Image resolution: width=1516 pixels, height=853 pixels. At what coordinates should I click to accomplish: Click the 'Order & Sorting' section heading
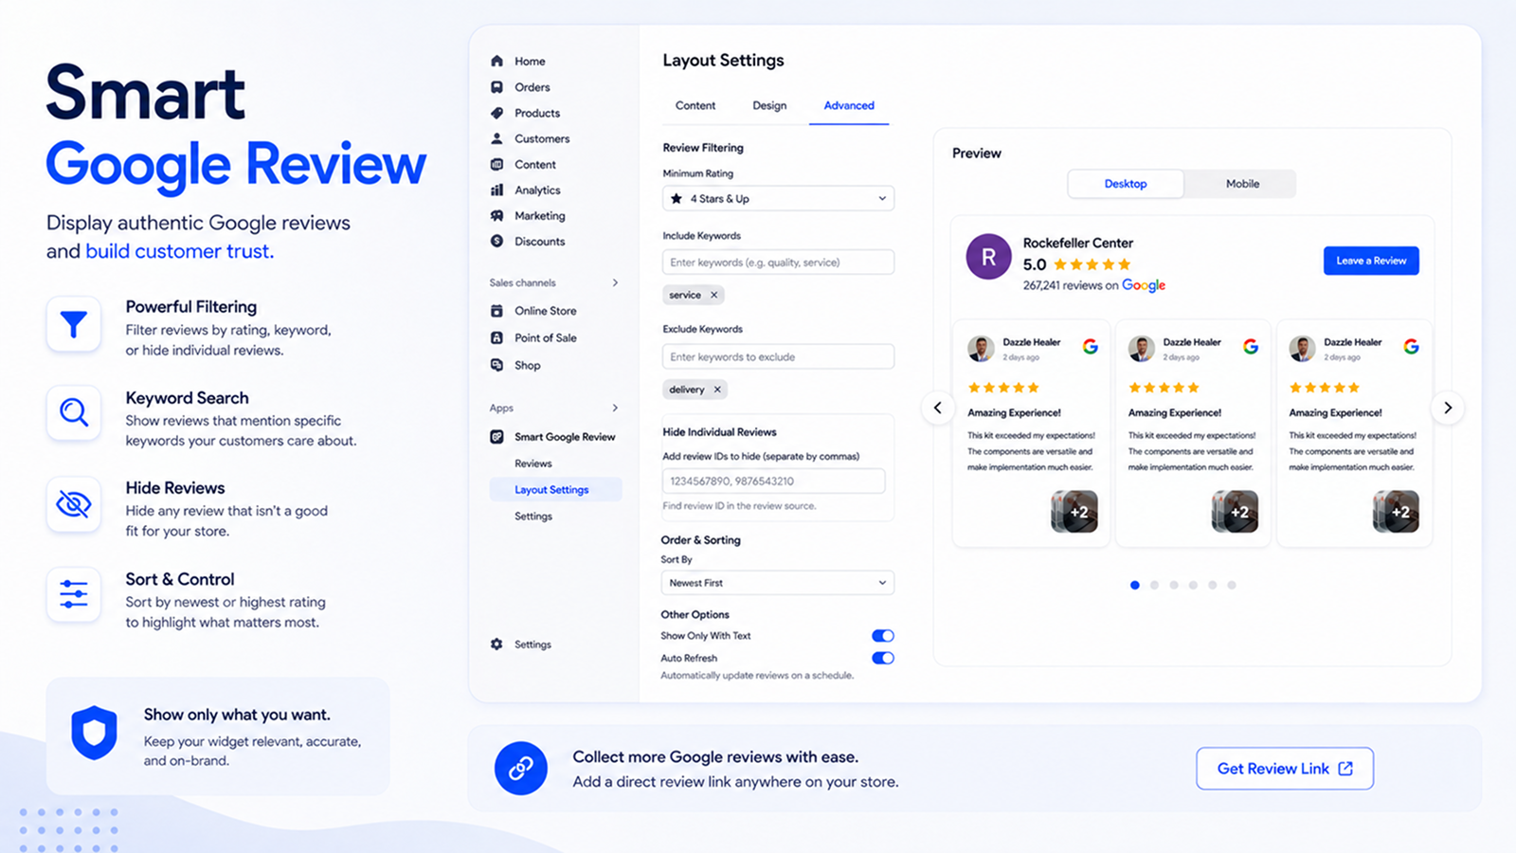point(701,540)
